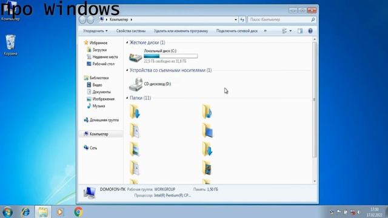This screenshot has width=388, height=218.
Task: Open the Упорядочить dropdown menu
Action: (95, 31)
